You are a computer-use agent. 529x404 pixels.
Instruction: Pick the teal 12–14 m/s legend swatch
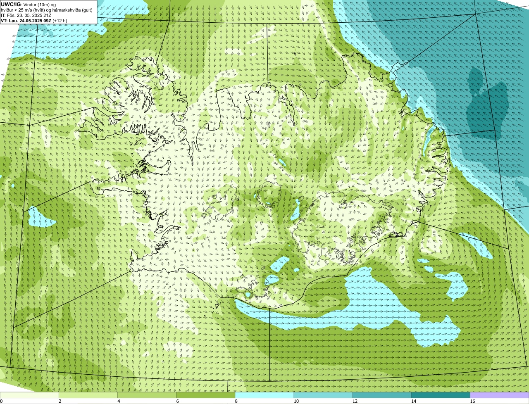[x=382, y=395]
